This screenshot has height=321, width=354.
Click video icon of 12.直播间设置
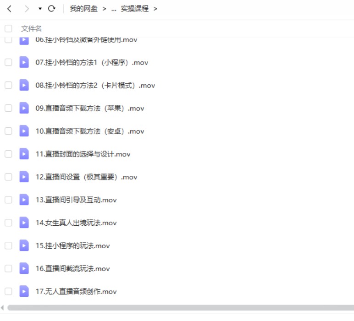pyautogui.click(x=24, y=177)
